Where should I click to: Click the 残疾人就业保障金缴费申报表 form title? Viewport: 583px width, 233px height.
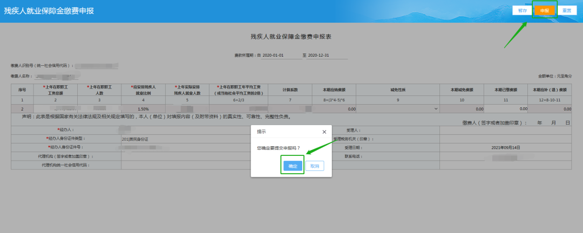click(291, 37)
